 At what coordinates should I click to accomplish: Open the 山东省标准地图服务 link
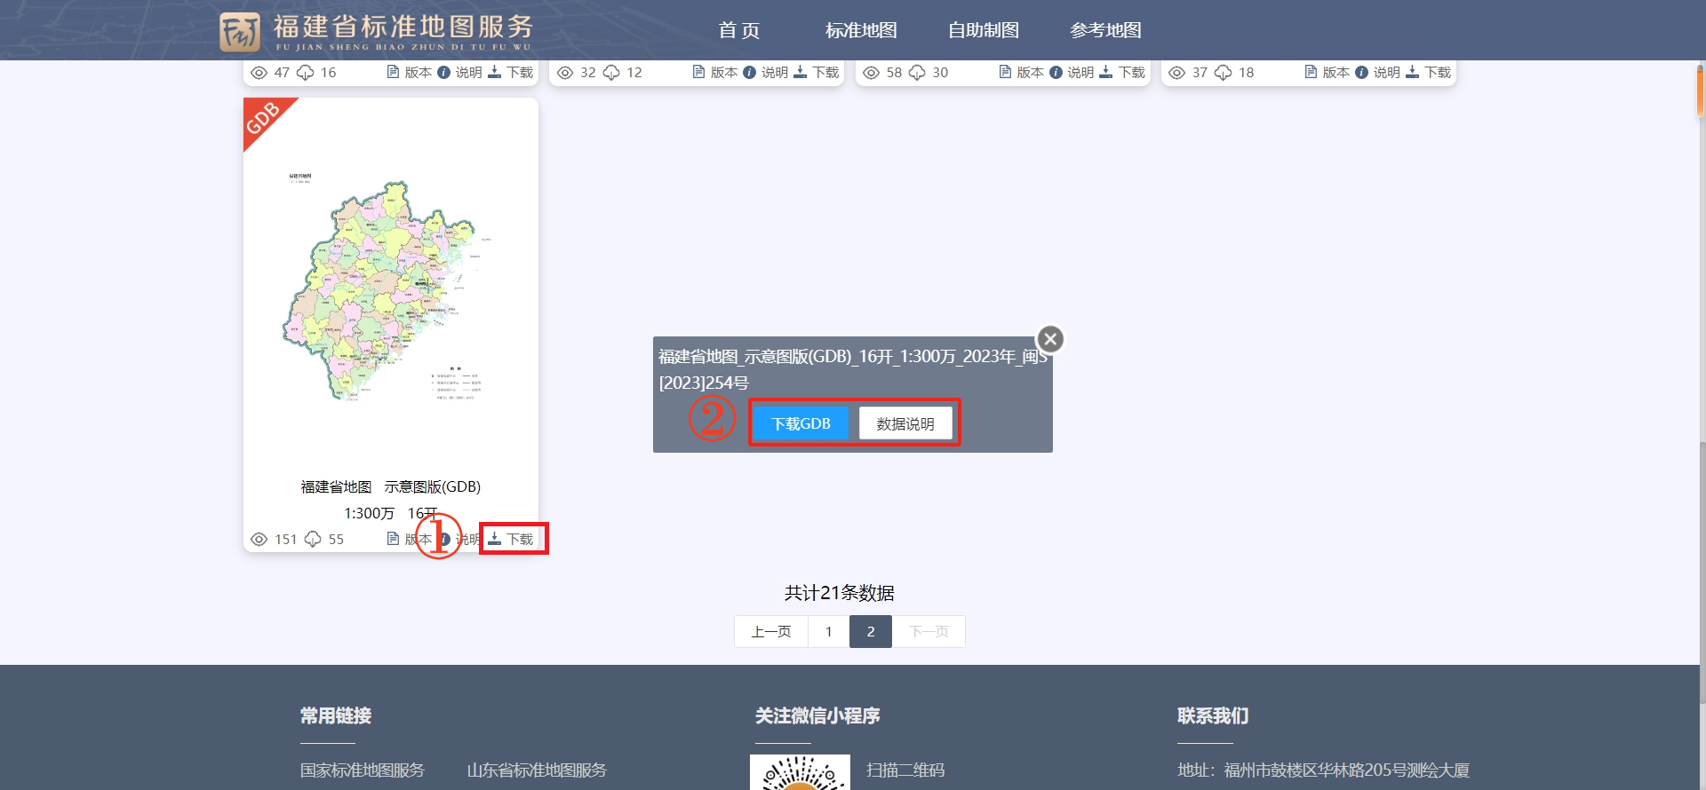(537, 770)
